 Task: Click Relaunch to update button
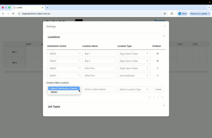click(x=200, y=14)
